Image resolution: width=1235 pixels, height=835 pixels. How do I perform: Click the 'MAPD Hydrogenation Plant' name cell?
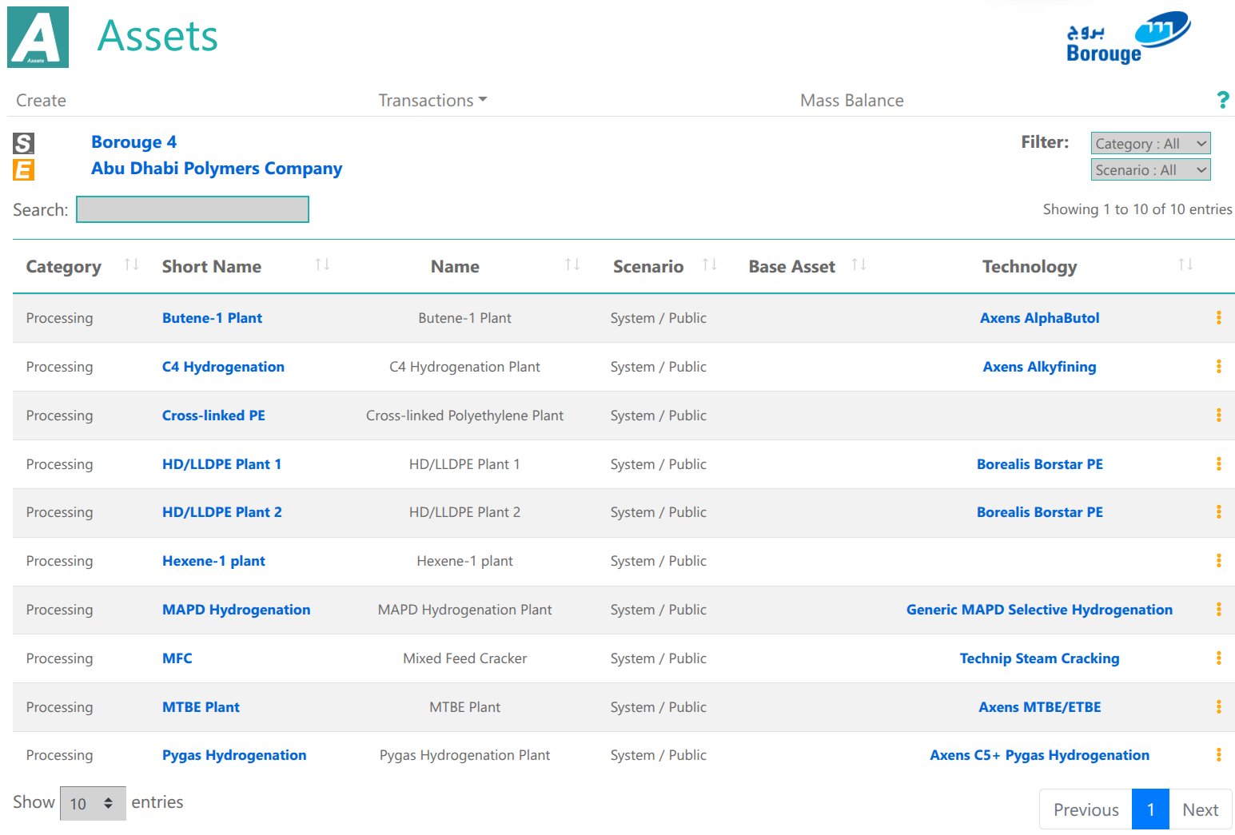[x=464, y=610]
